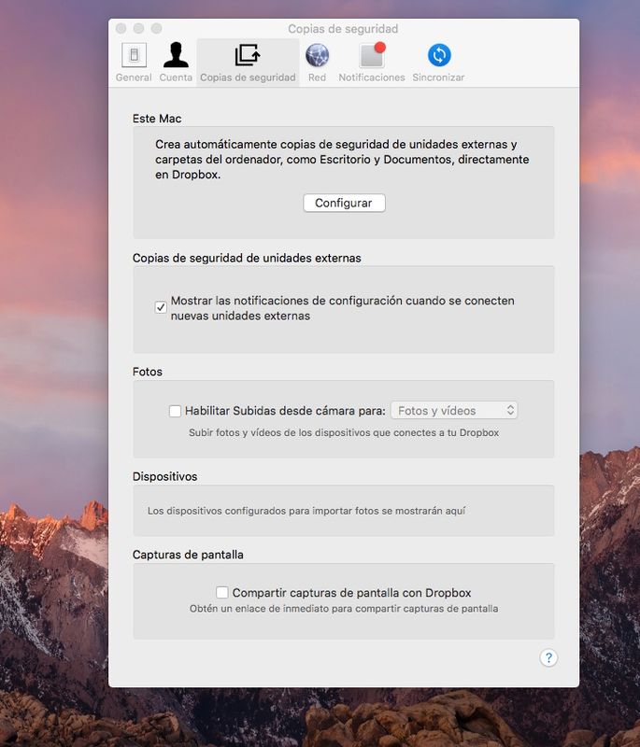Viewport: 640px width, 747px height.
Task: Click the 'Cuenta' tab label text
Action: [176, 78]
